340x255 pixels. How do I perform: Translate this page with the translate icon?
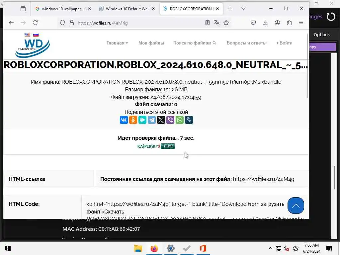tap(216, 23)
